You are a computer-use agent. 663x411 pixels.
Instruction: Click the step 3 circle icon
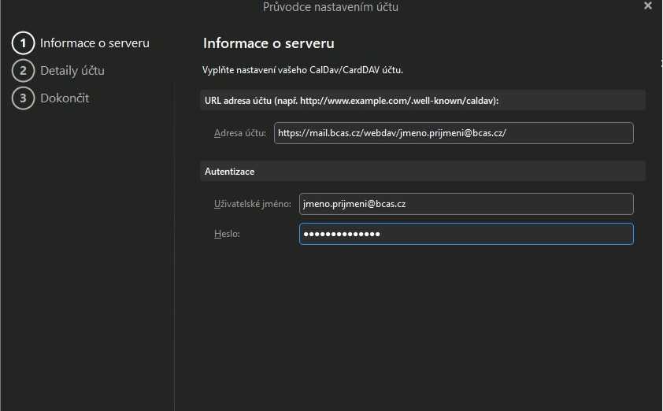click(x=24, y=98)
